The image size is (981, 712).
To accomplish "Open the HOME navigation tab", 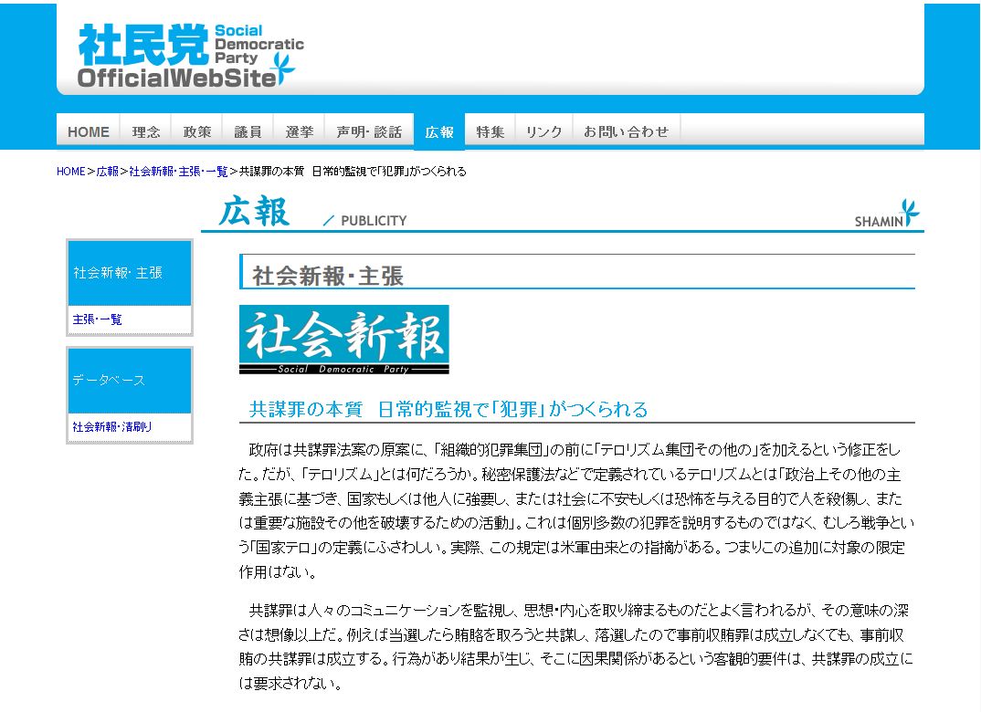I will (x=89, y=131).
